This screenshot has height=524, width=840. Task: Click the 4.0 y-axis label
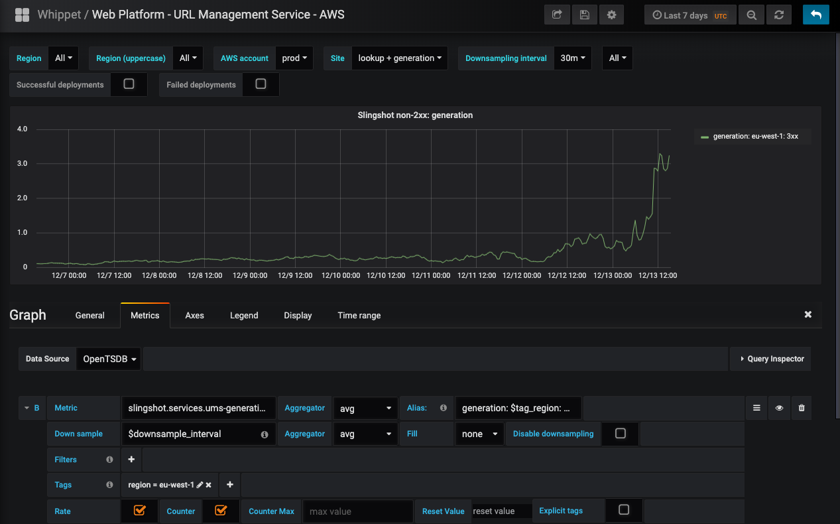pyautogui.click(x=22, y=129)
